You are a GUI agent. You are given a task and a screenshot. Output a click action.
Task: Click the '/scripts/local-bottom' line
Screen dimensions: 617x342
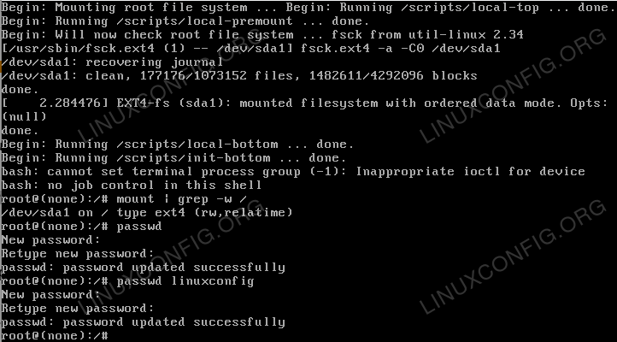(178, 144)
